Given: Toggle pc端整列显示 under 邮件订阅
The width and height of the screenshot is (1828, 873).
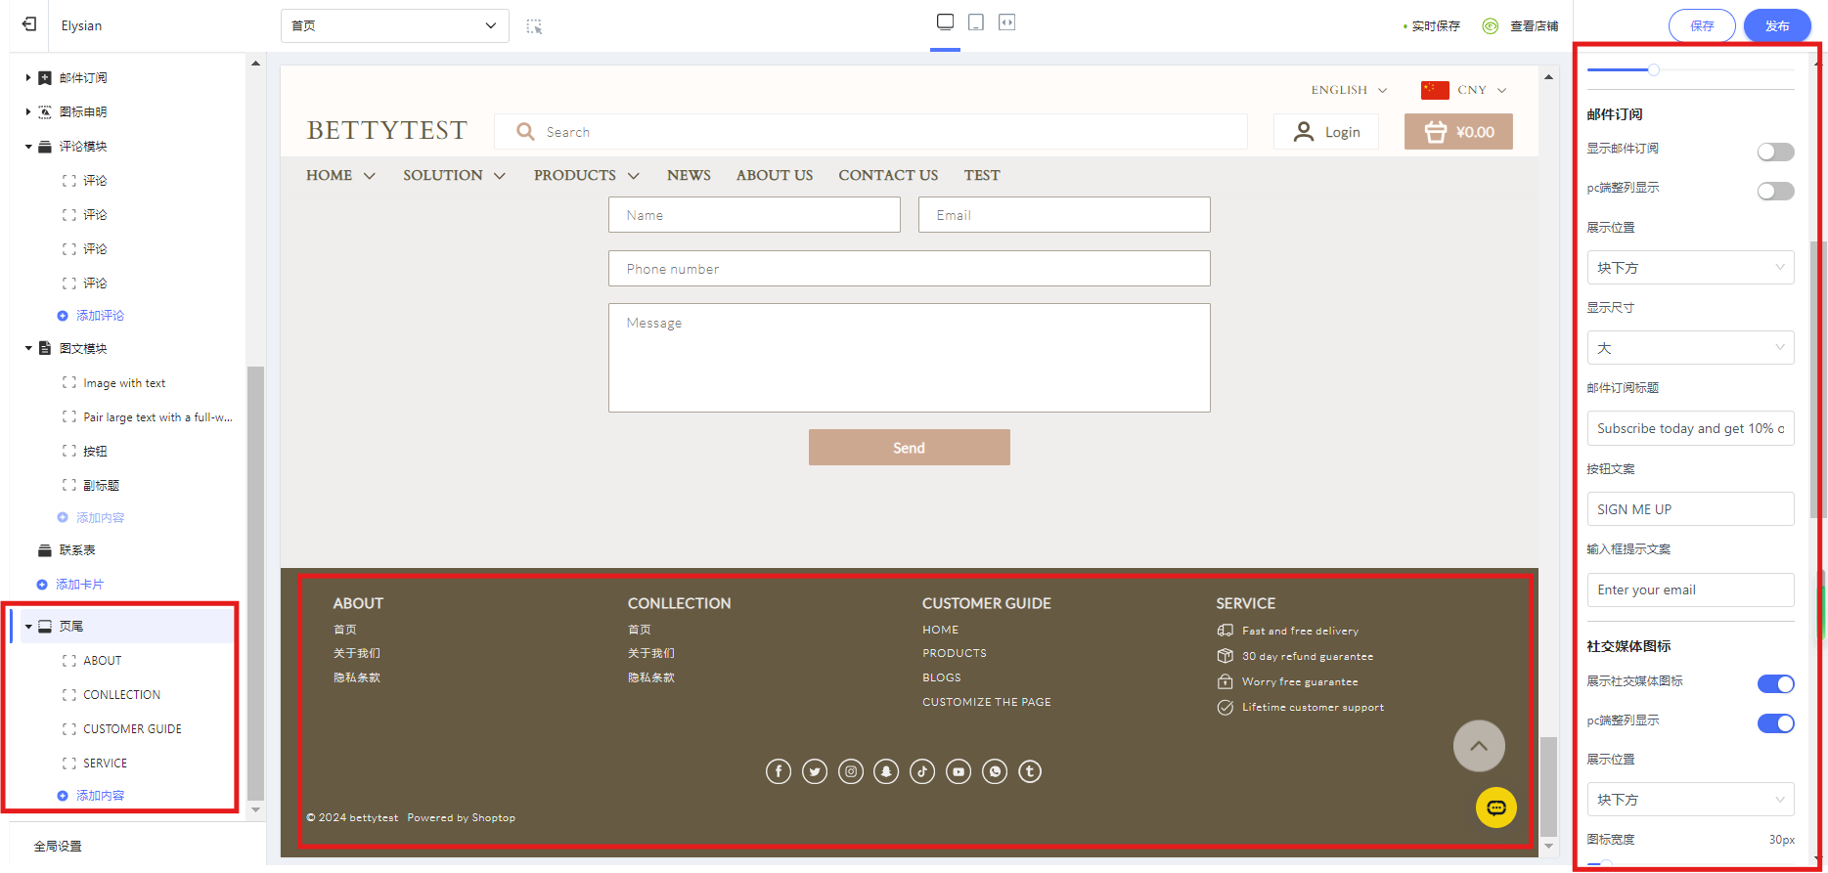Looking at the screenshot, I should [x=1775, y=192].
